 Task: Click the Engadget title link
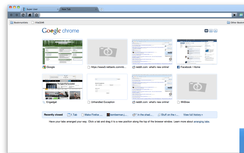[x=52, y=102]
